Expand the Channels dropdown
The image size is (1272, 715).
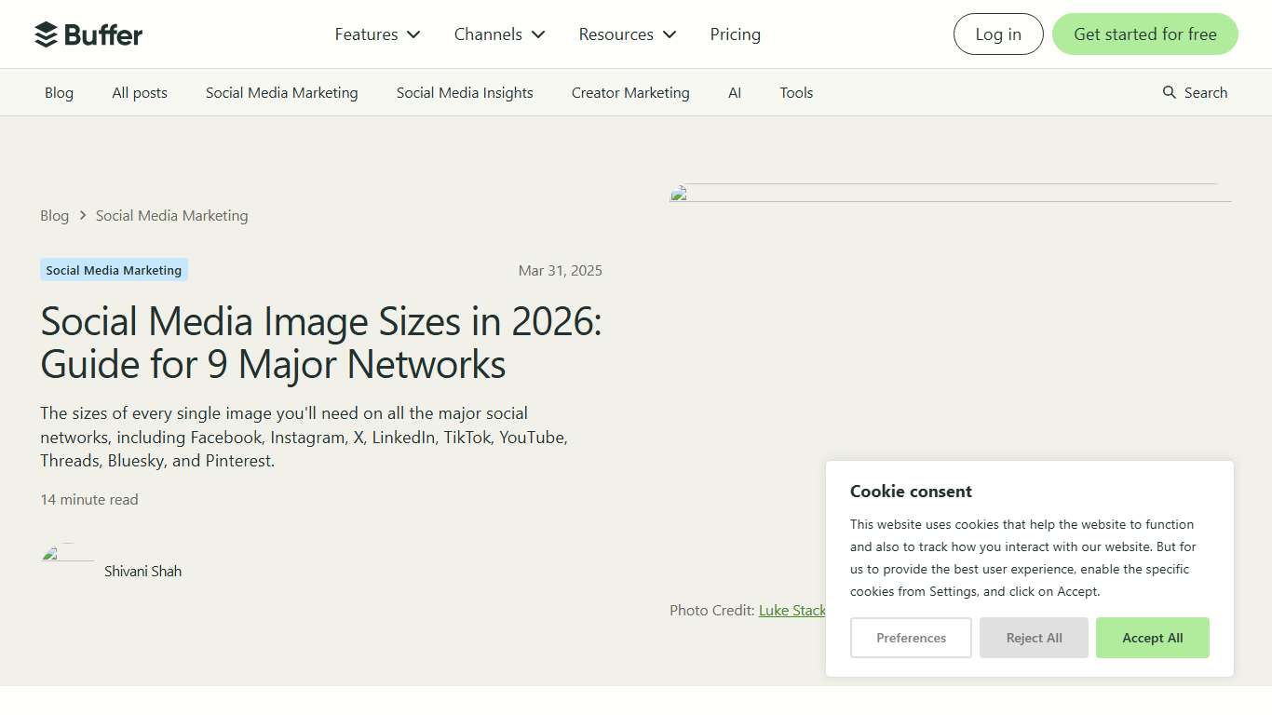[x=498, y=34]
